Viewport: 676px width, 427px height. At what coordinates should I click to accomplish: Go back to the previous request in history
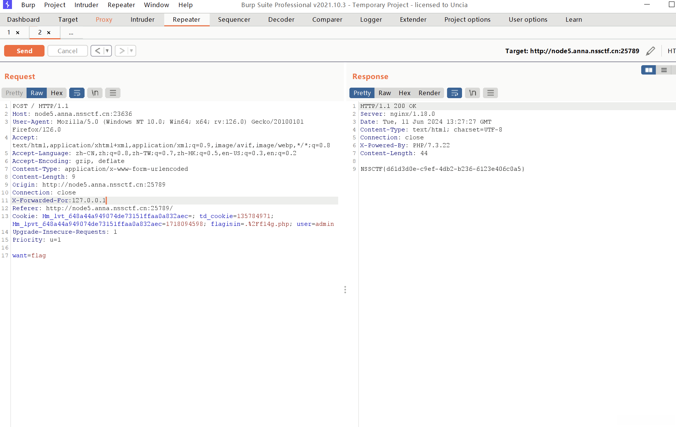[97, 51]
